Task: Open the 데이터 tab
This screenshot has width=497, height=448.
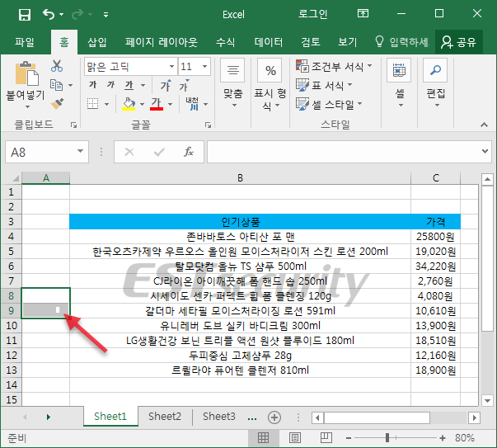Action: [269, 42]
